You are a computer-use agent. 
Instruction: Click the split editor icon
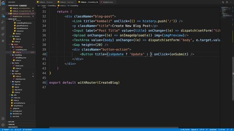pyautogui.click(x=227, y=2)
